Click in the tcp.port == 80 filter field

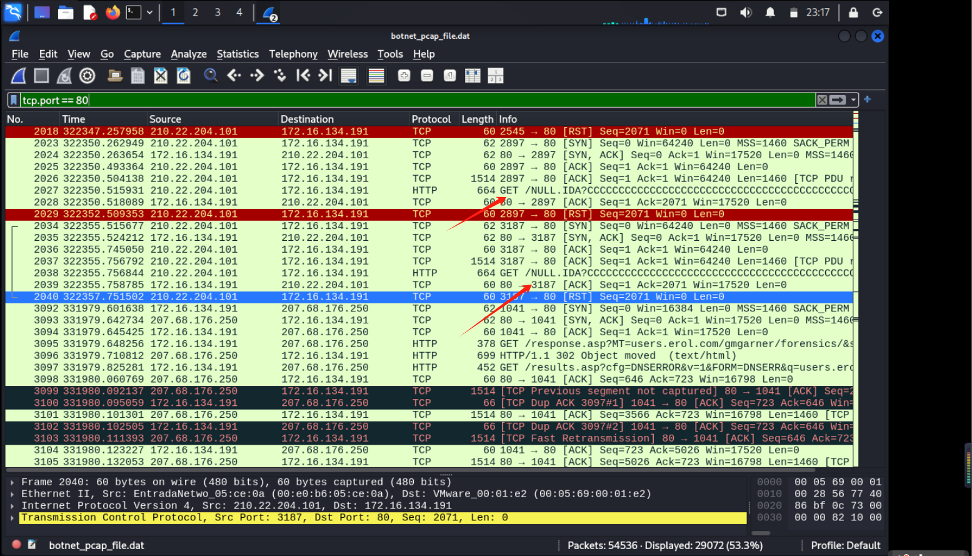tap(418, 100)
